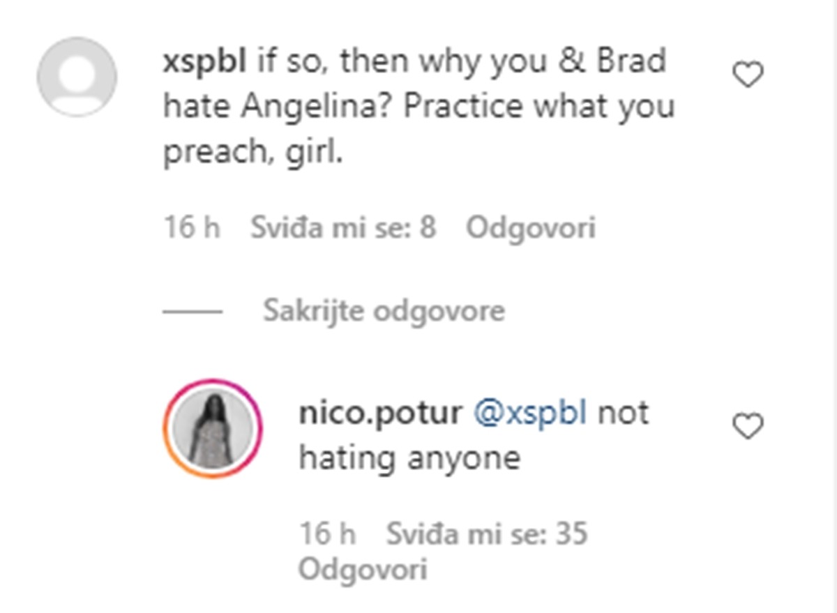Click the word 'not' after the @xspbl mention
This screenshot has height=613, width=837.
tap(623, 414)
